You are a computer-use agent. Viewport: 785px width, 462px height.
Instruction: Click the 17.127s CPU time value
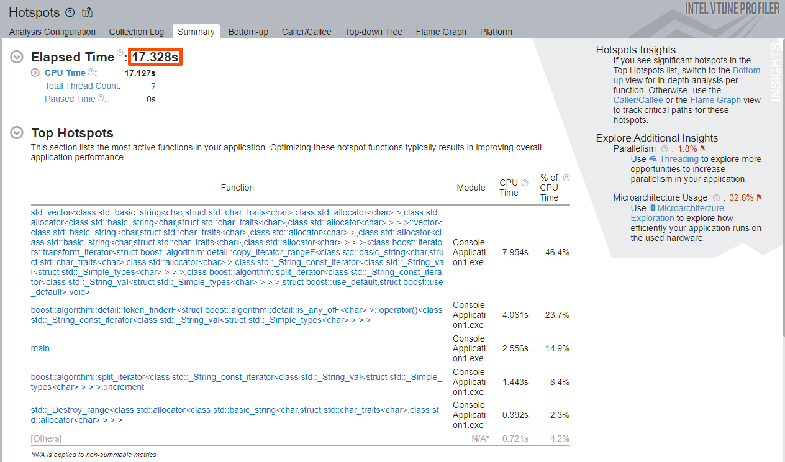click(x=140, y=73)
